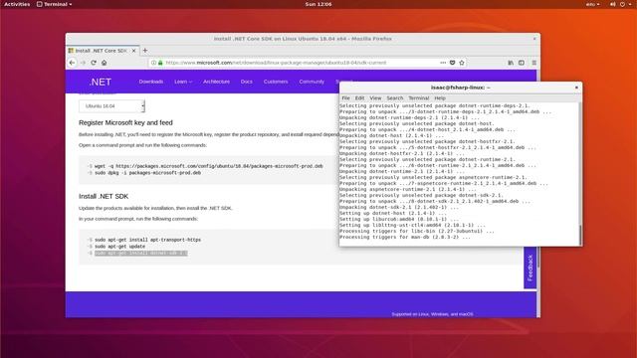Toggle Firefox sidebar view

click(522, 63)
